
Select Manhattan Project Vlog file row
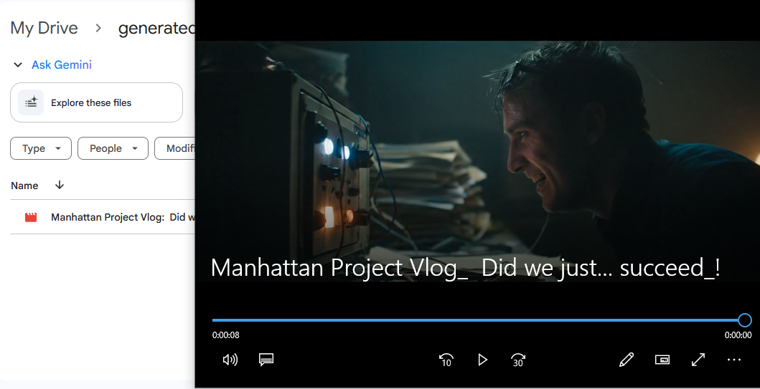coord(103,217)
